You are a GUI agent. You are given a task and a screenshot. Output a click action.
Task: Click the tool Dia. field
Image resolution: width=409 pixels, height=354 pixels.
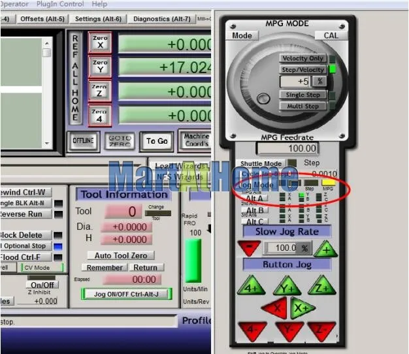pos(127,227)
